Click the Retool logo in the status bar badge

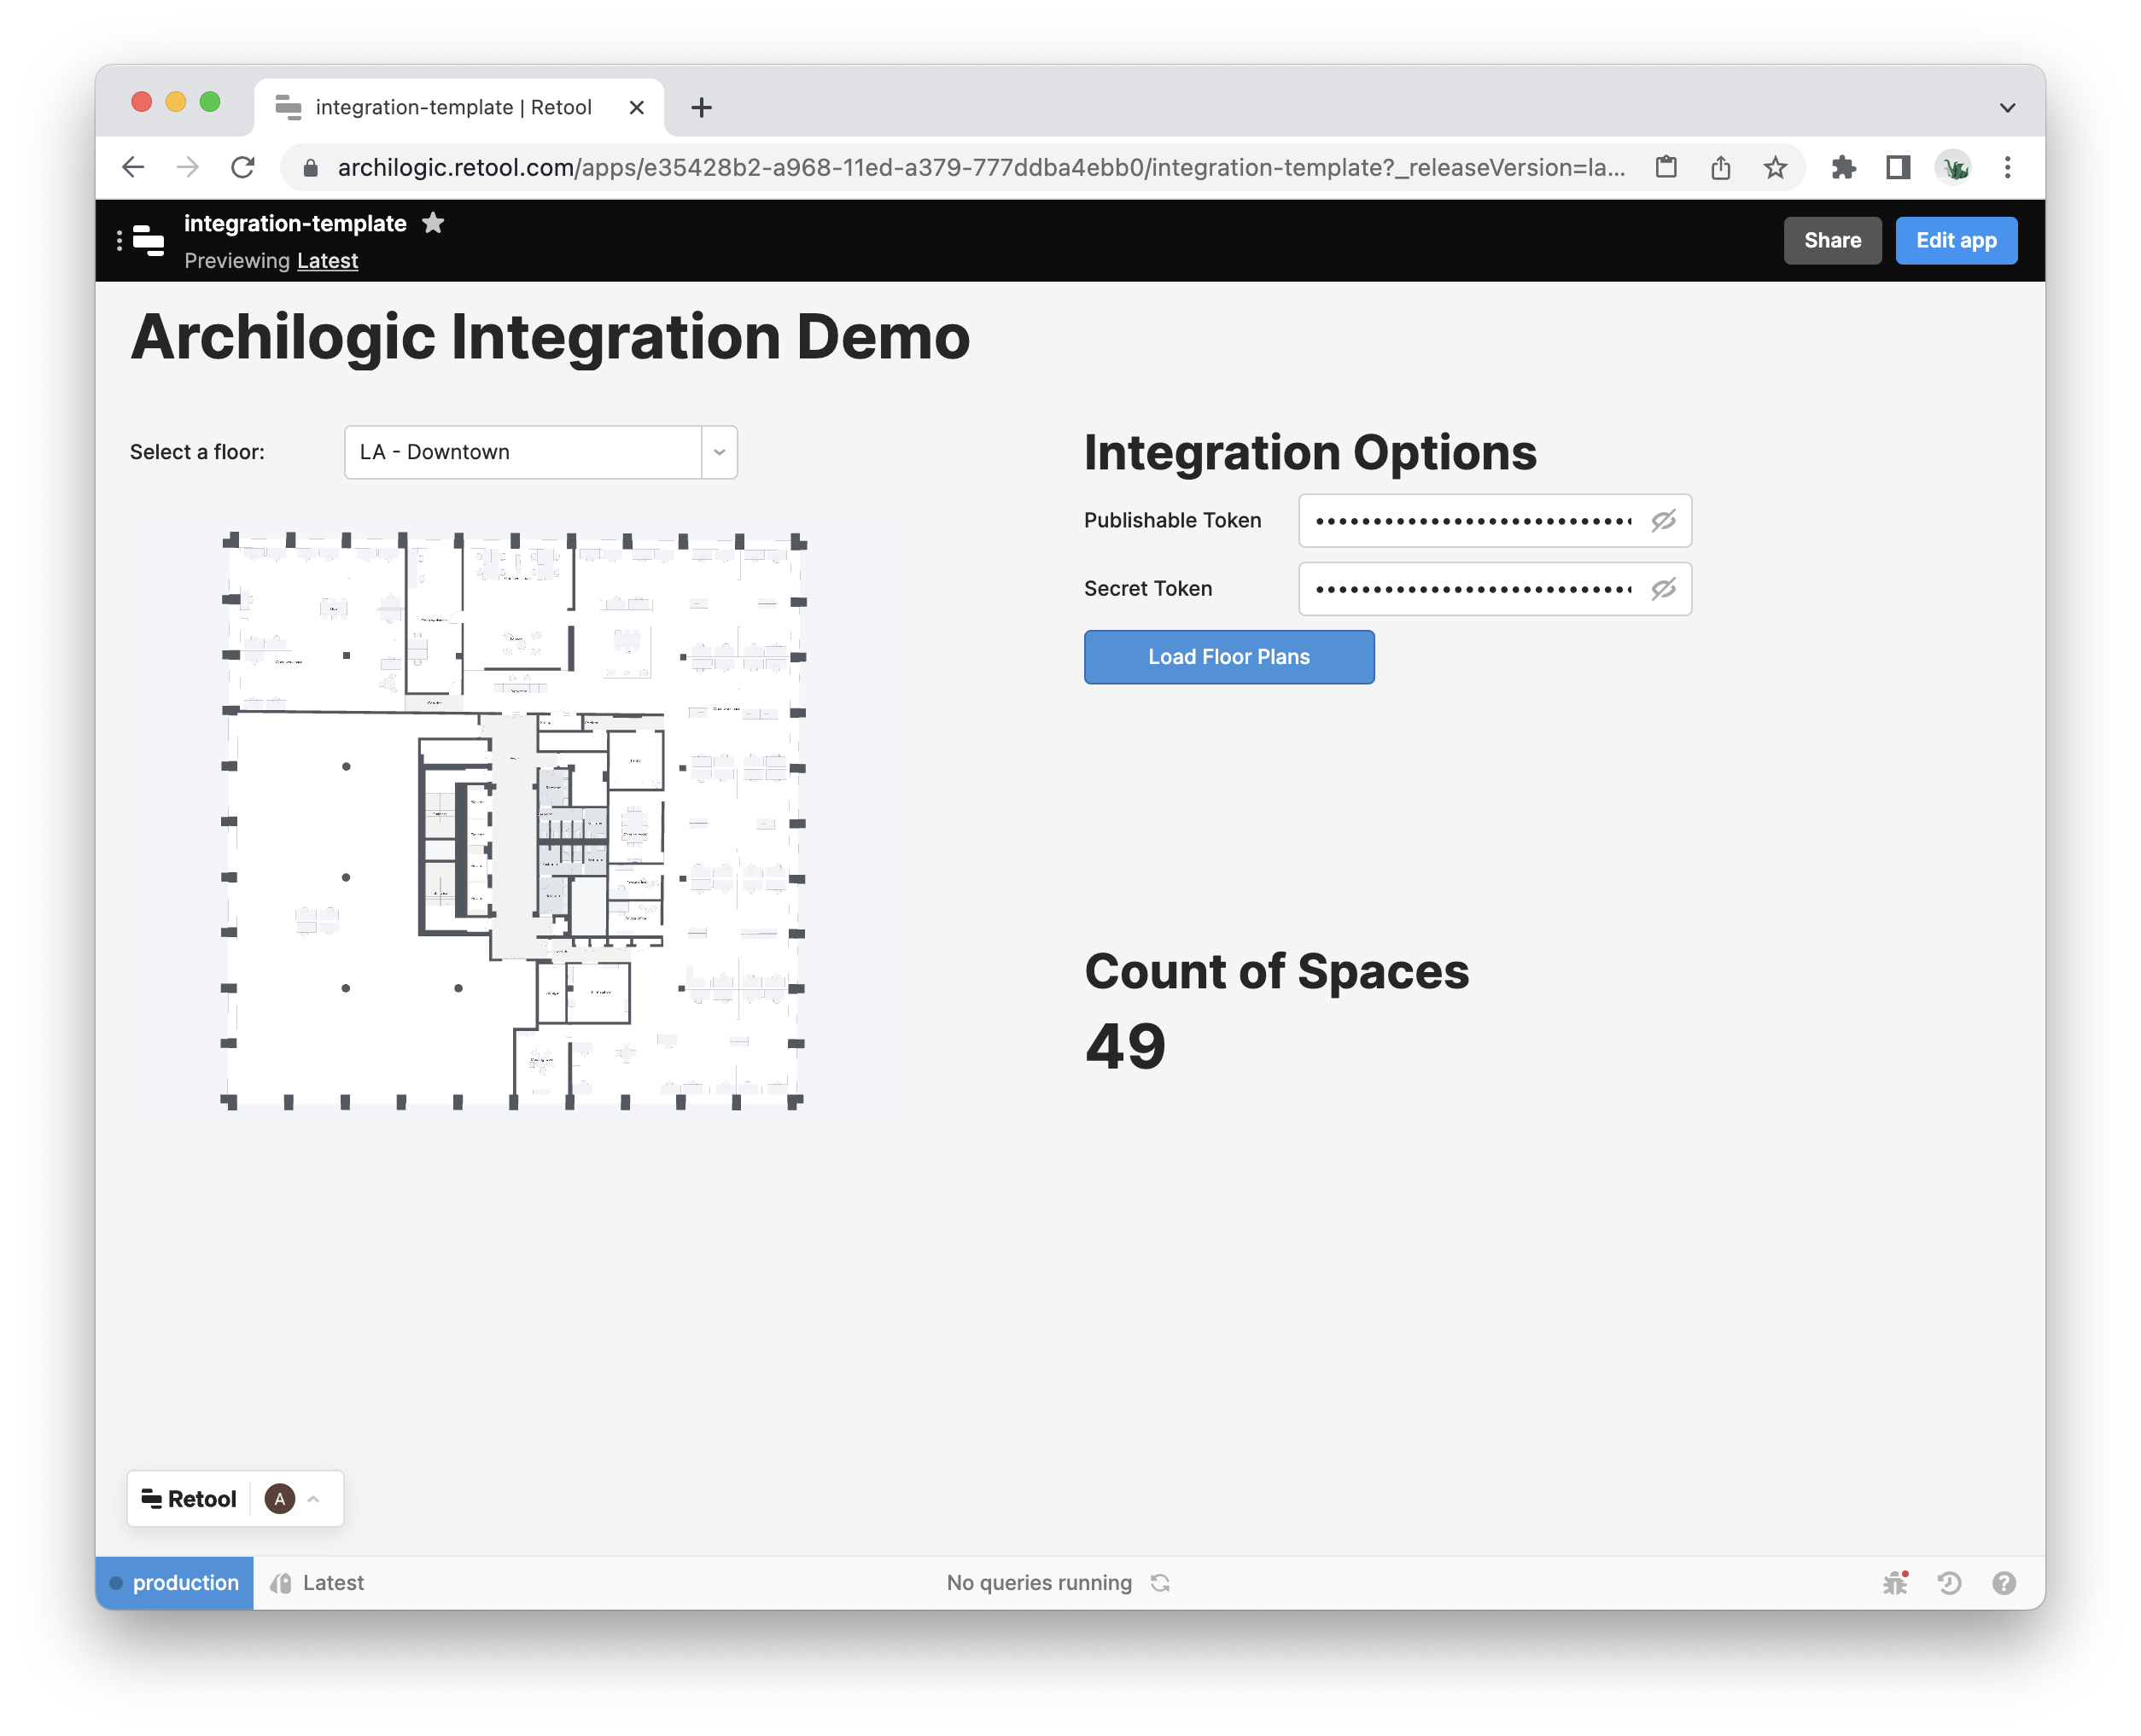point(152,1498)
